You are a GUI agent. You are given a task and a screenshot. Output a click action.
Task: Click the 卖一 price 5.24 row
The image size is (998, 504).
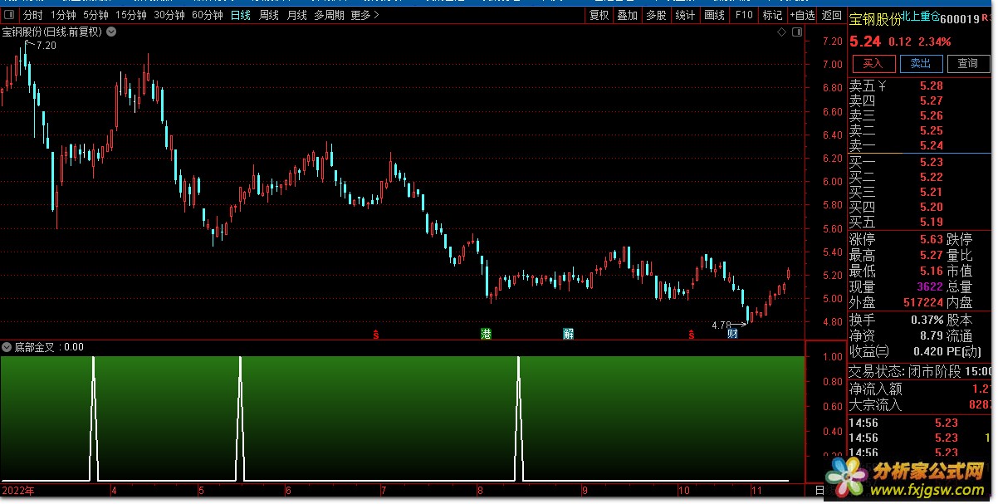click(922, 145)
